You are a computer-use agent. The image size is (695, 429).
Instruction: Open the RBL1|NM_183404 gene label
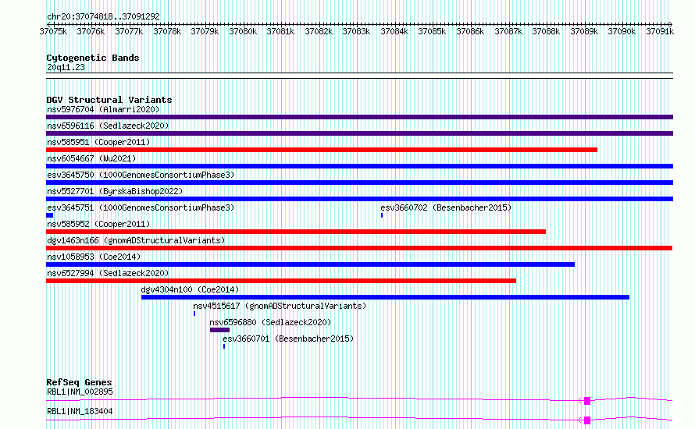click(80, 411)
